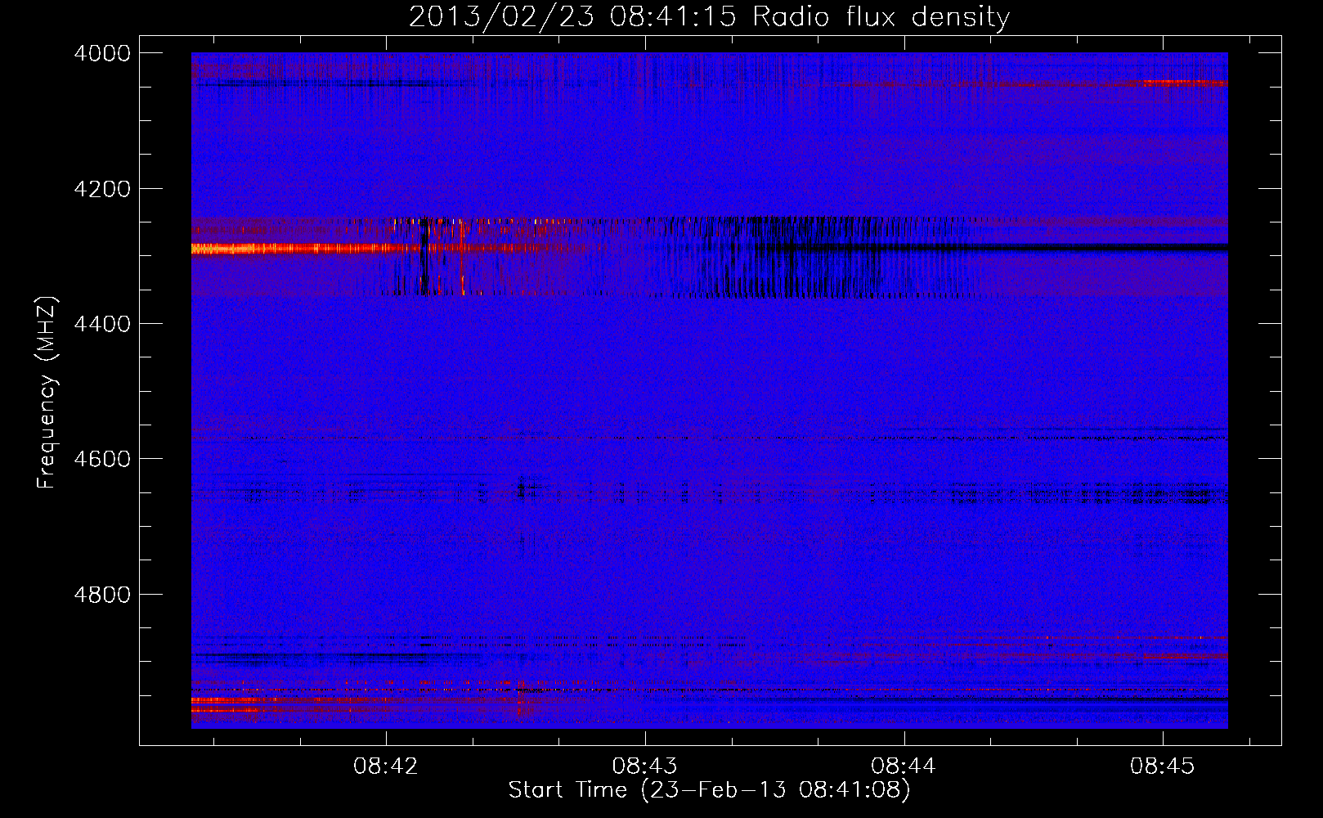Image resolution: width=1323 pixels, height=818 pixels.
Task: Click the 08:45 time tick label
Action: point(1163,766)
